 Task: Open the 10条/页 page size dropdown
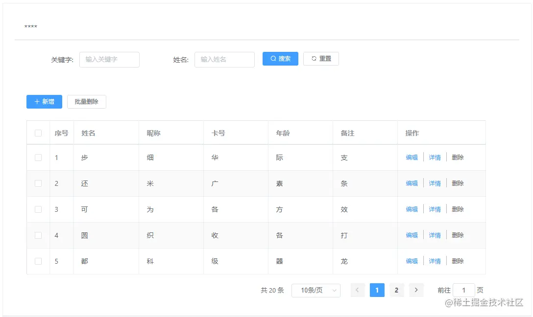pyautogui.click(x=316, y=290)
